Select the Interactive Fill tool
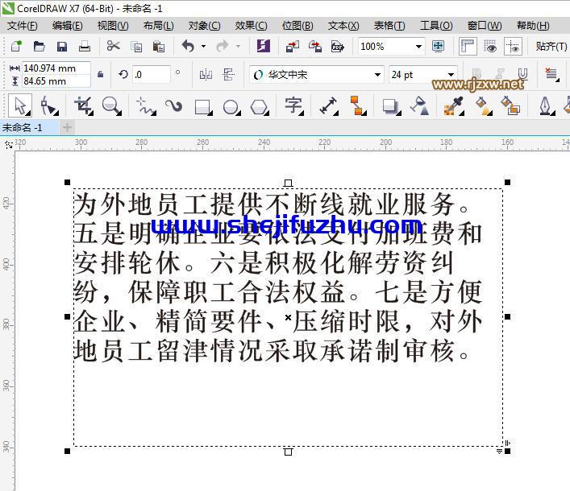 pyautogui.click(x=484, y=105)
